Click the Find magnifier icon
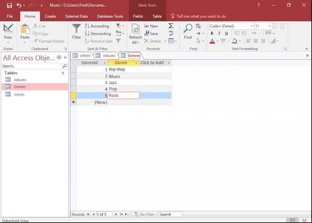312x223 pixels. pos(188,29)
